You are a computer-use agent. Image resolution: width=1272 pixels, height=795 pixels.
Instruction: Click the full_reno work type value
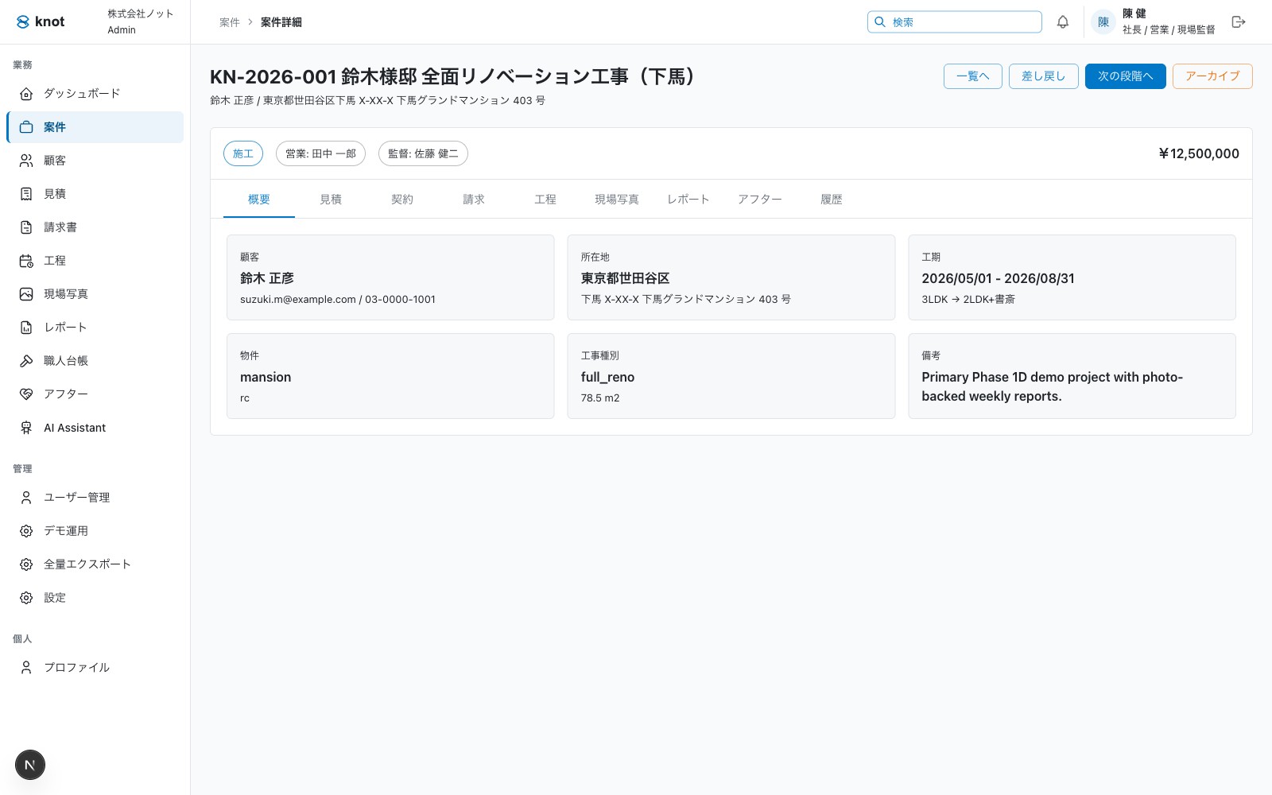coord(607,377)
